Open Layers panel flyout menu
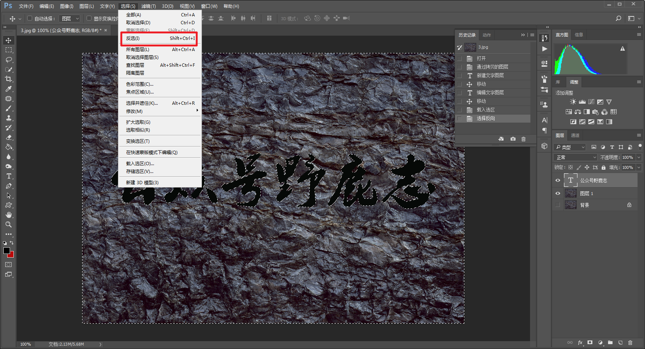Image resolution: width=645 pixels, height=349 pixels. pos(639,135)
